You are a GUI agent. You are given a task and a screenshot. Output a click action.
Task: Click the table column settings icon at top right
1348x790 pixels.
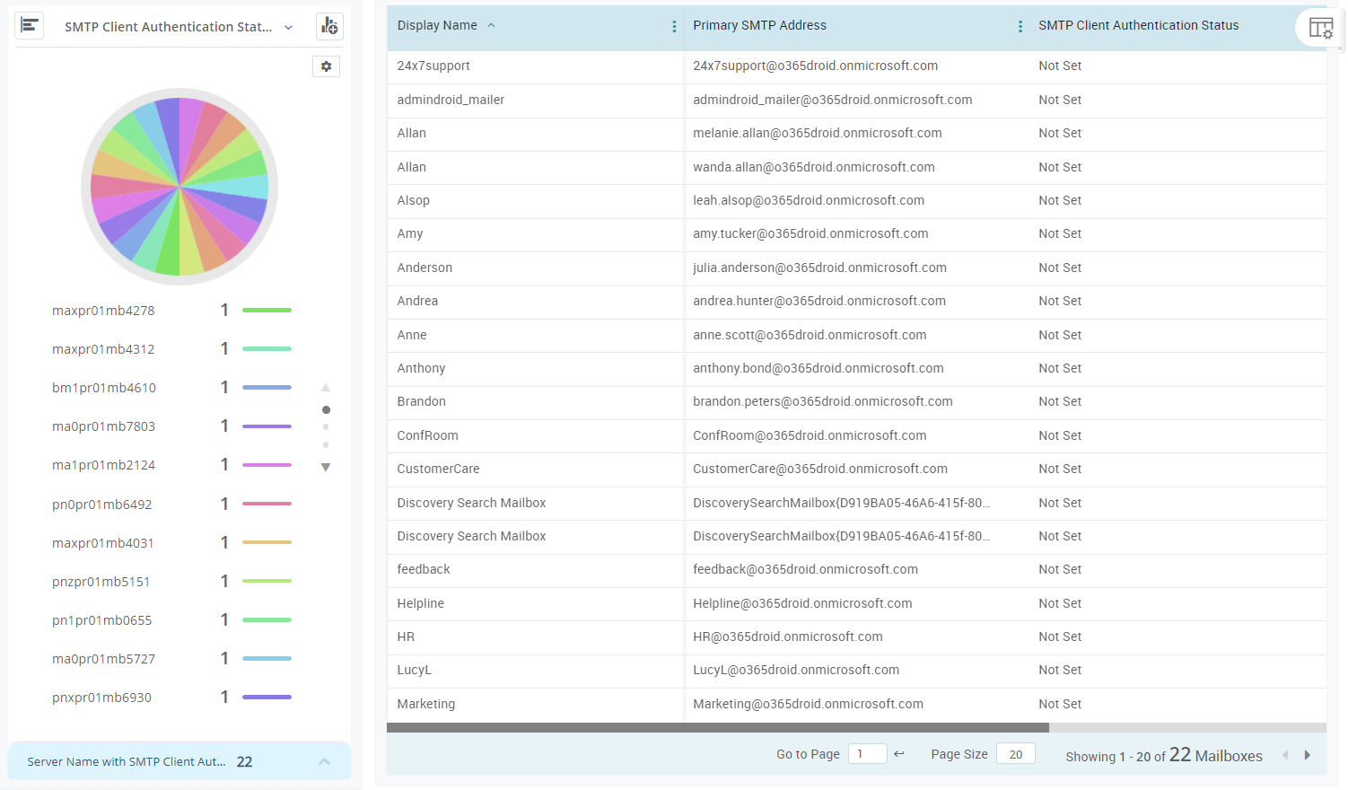tap(1322, 28)
